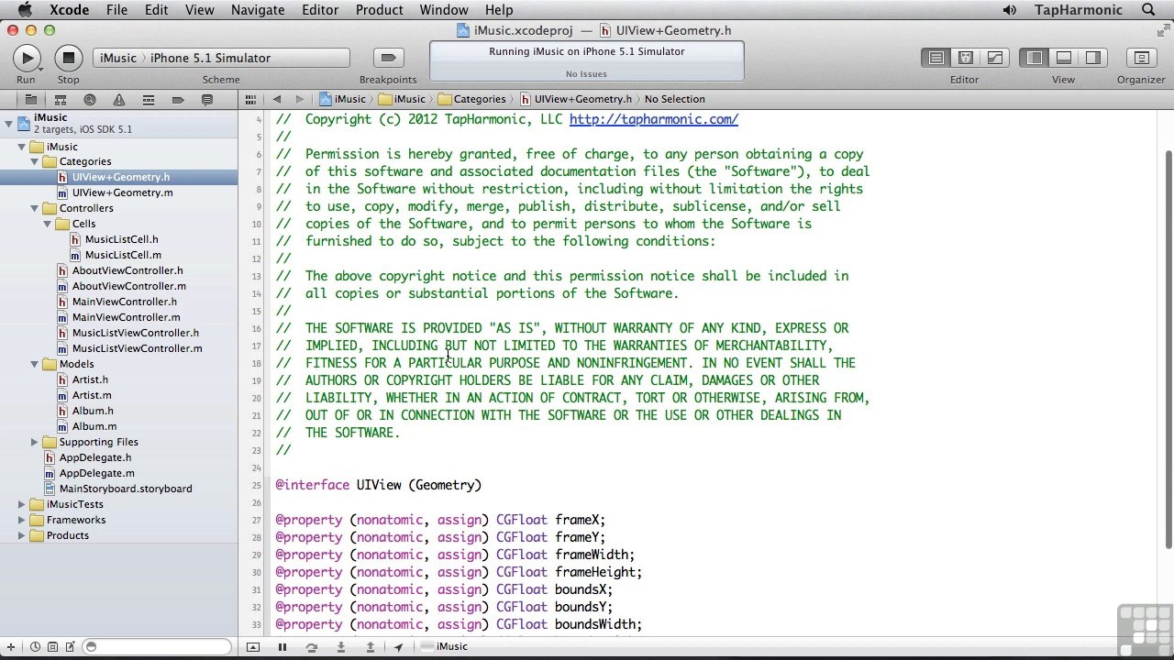Pause program execution
Screen dimensions: 1174x660
pos(282,646)
